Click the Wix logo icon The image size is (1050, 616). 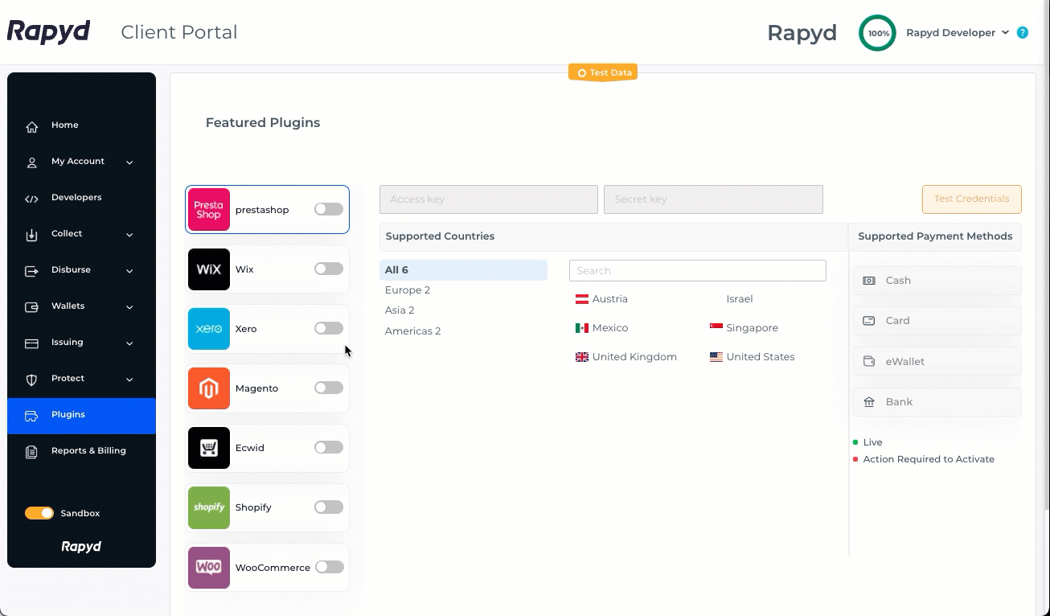pyautogui.click(x=209, y=269)
